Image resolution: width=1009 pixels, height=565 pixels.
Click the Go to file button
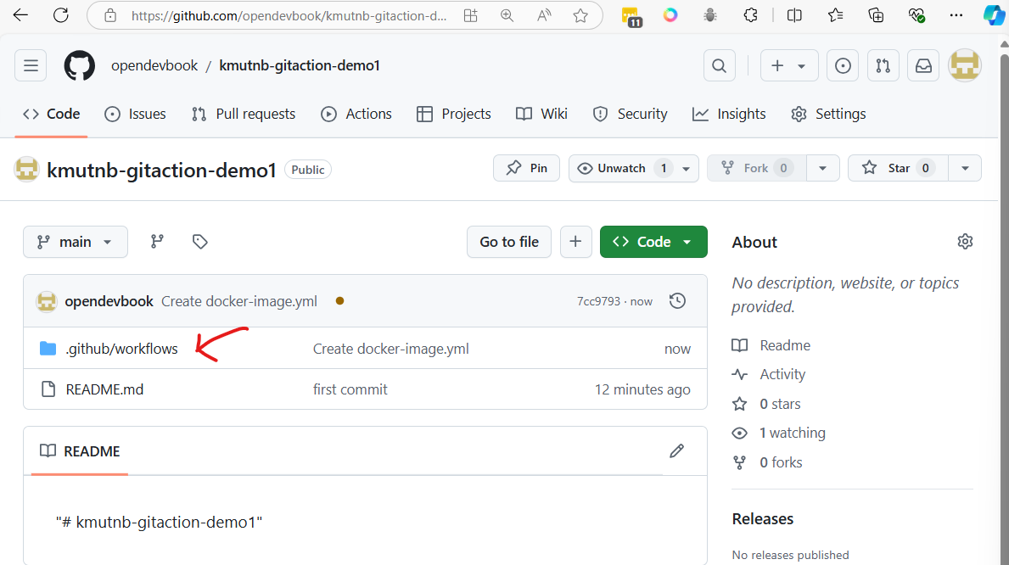509,242
